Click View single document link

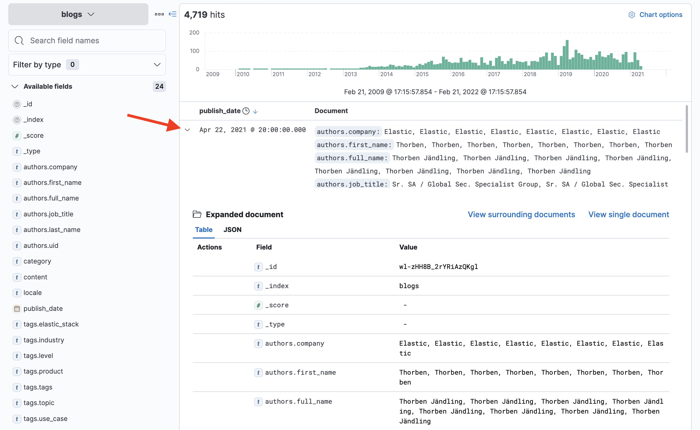point(629,214)
